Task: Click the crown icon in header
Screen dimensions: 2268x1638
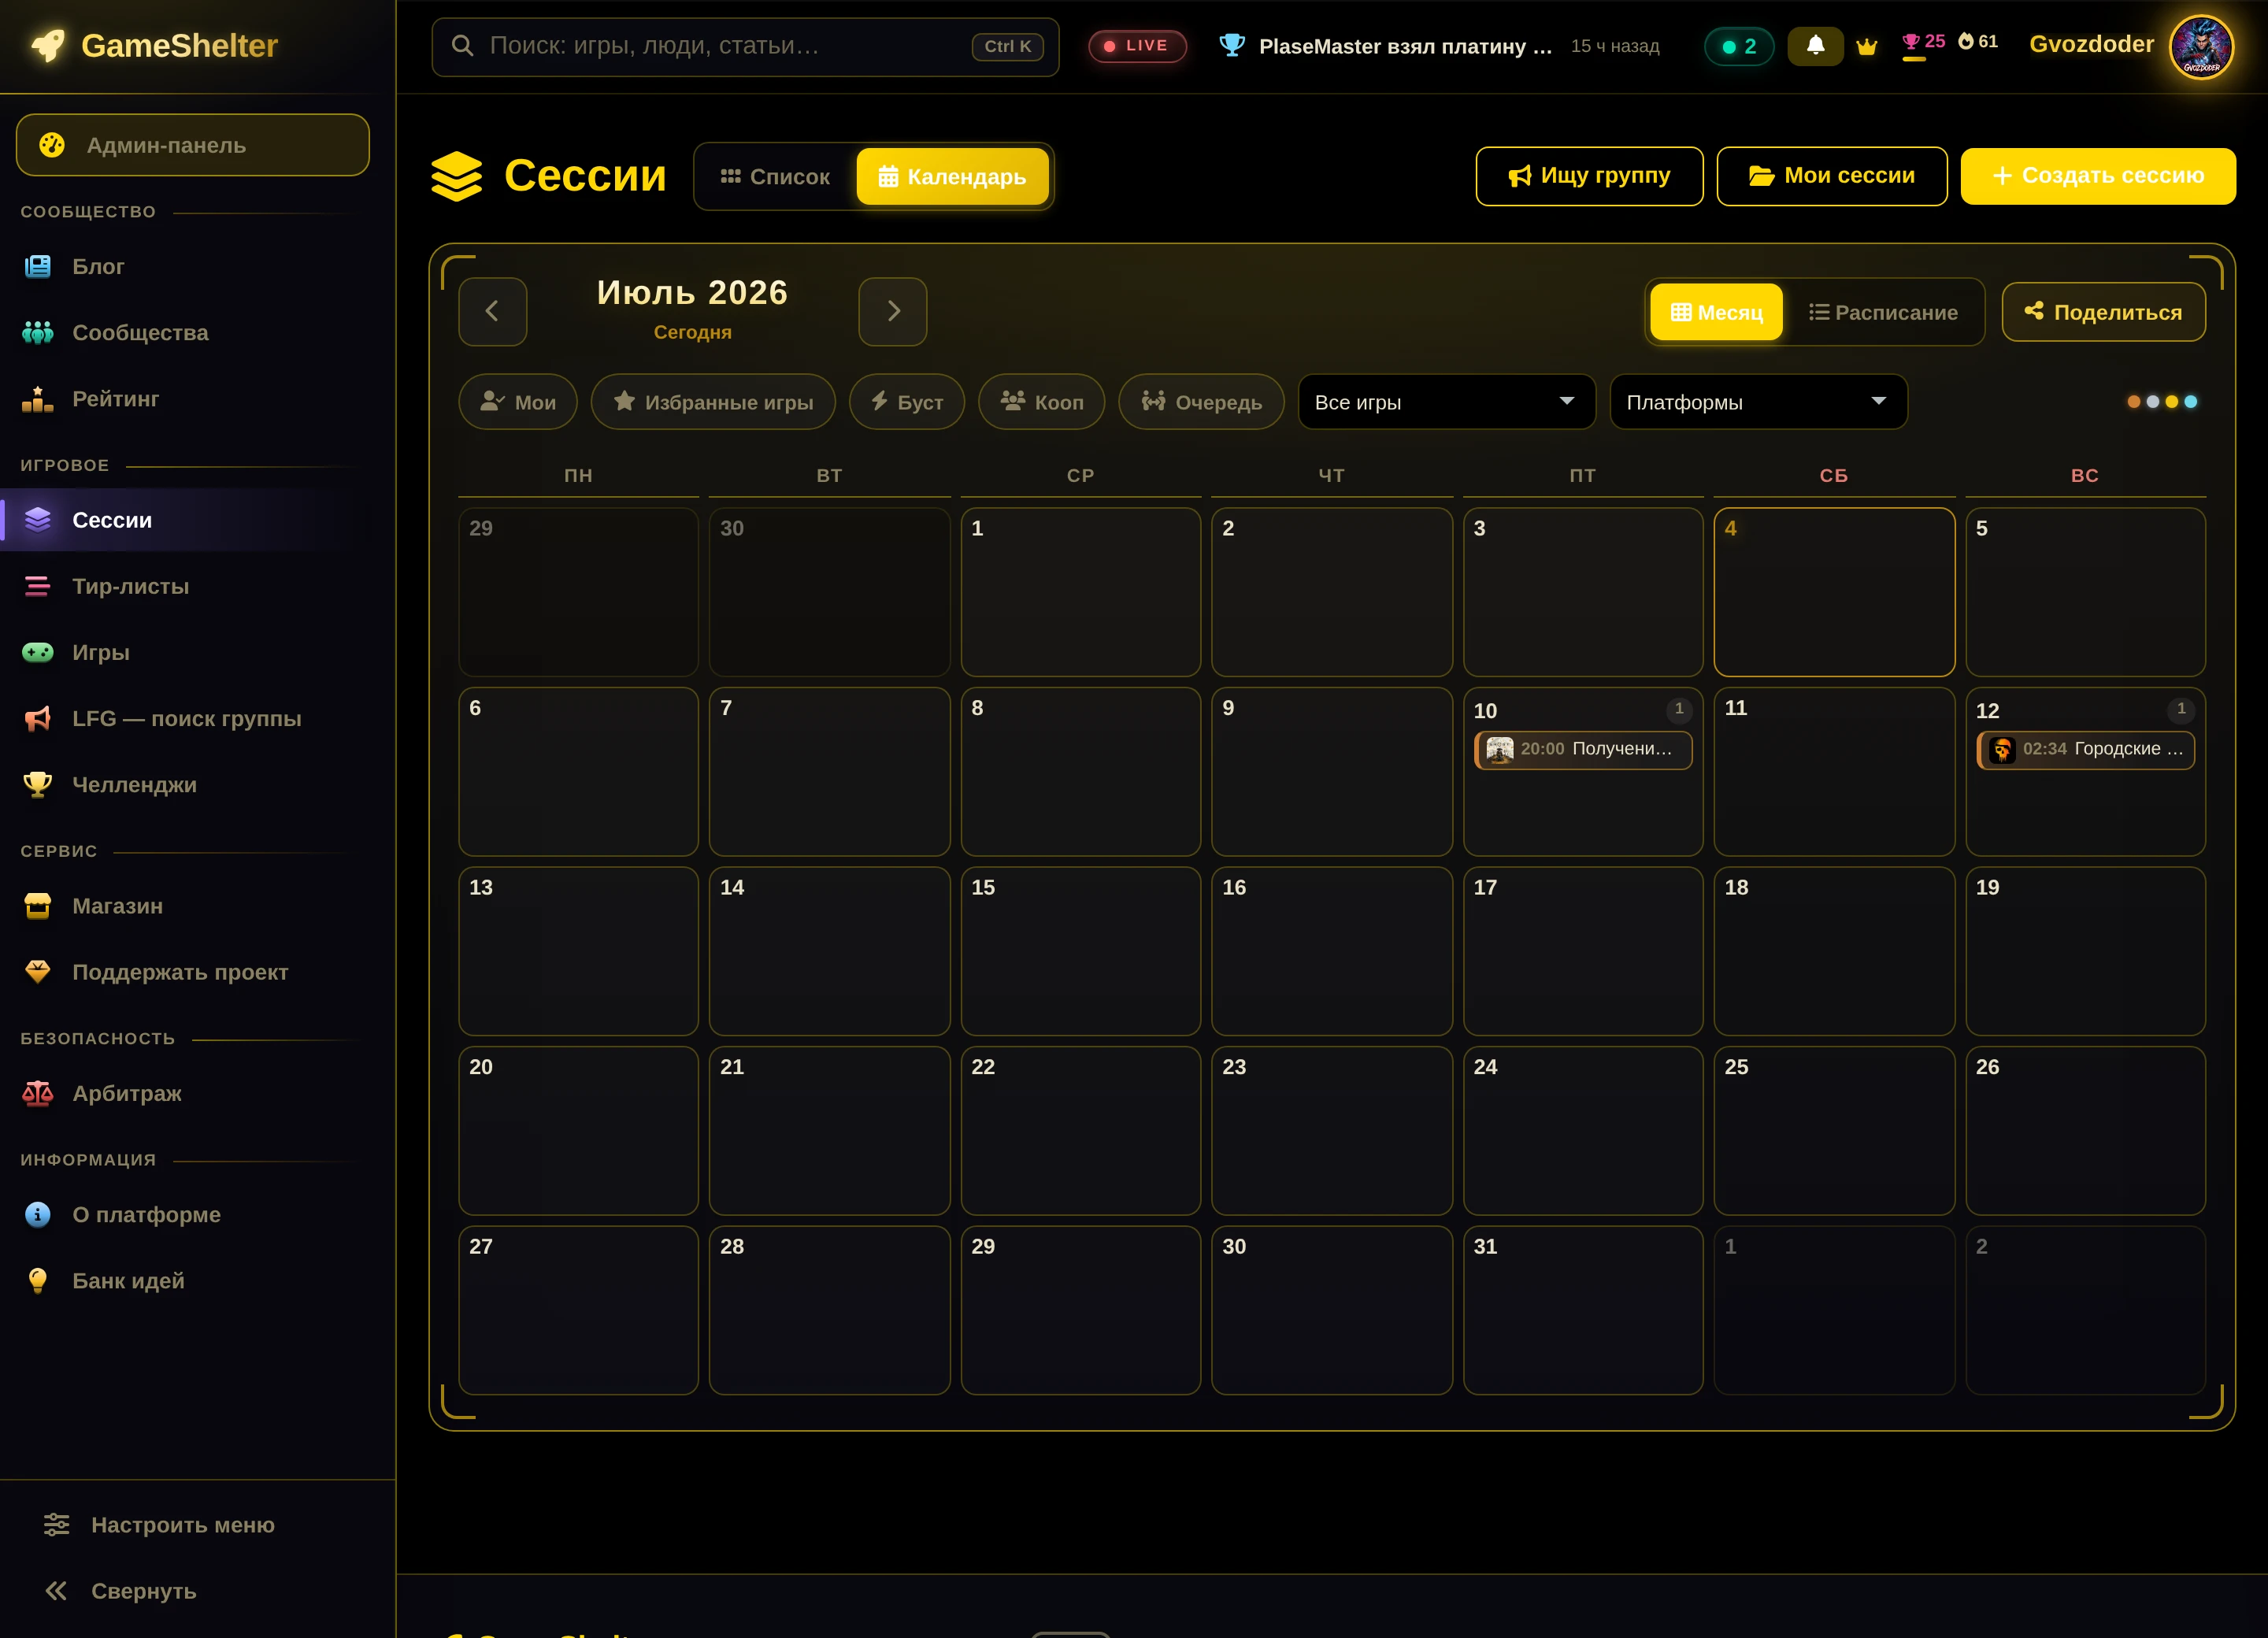Action: [x=1866, y=46]
